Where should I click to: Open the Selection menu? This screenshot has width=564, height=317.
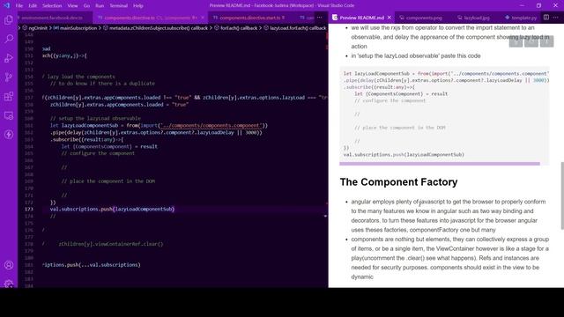tap(52, 6)
